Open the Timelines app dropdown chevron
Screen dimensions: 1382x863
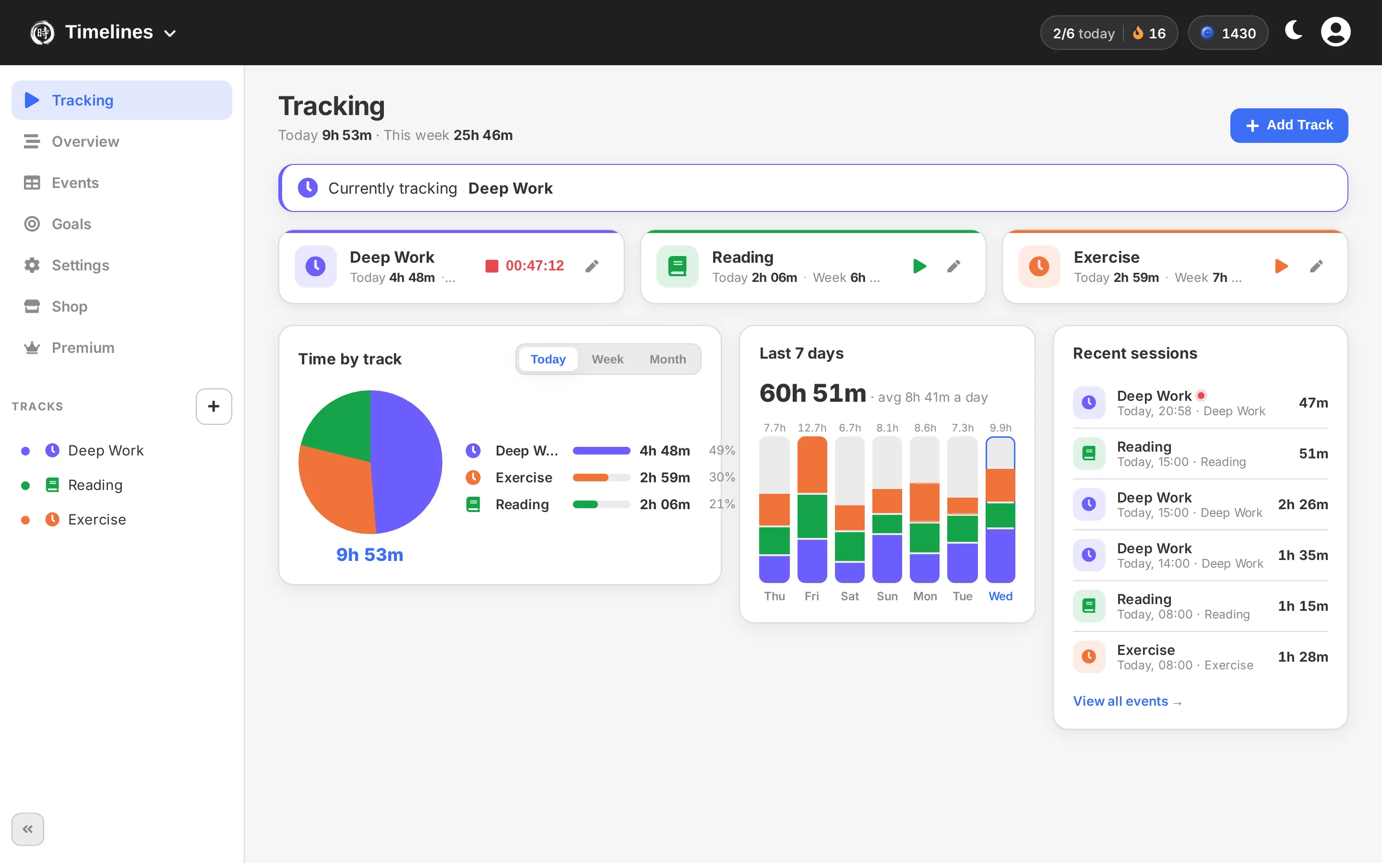(169, 34)
